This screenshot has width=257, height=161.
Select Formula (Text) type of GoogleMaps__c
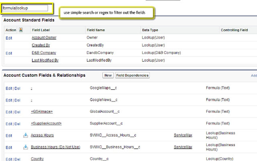[218, 88]
